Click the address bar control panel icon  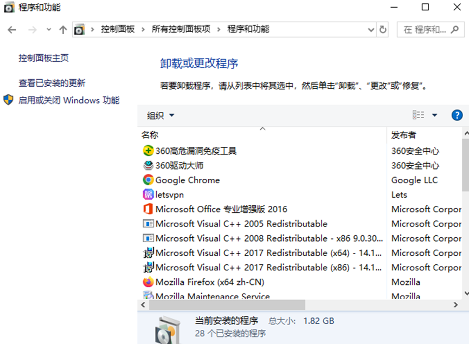point(79,30)
